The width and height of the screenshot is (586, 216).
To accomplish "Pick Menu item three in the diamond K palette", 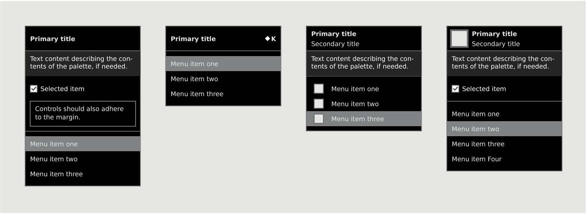I will [x=197, y=94].
